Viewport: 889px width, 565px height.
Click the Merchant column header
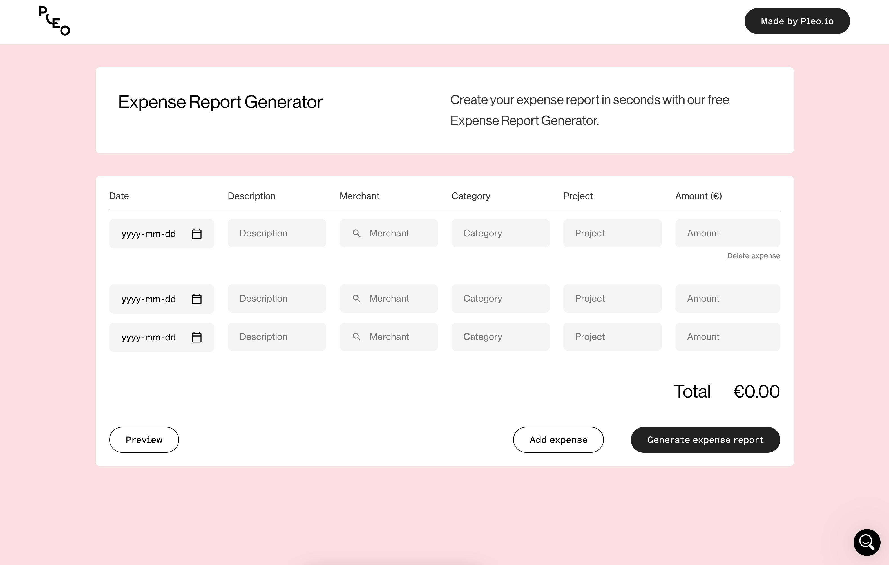click(359, 196)
